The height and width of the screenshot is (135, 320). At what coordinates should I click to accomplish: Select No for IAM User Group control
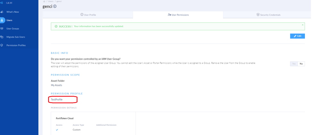coord(301,64)
